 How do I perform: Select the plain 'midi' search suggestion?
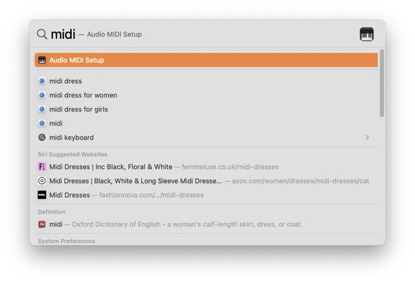click(56, 124)
